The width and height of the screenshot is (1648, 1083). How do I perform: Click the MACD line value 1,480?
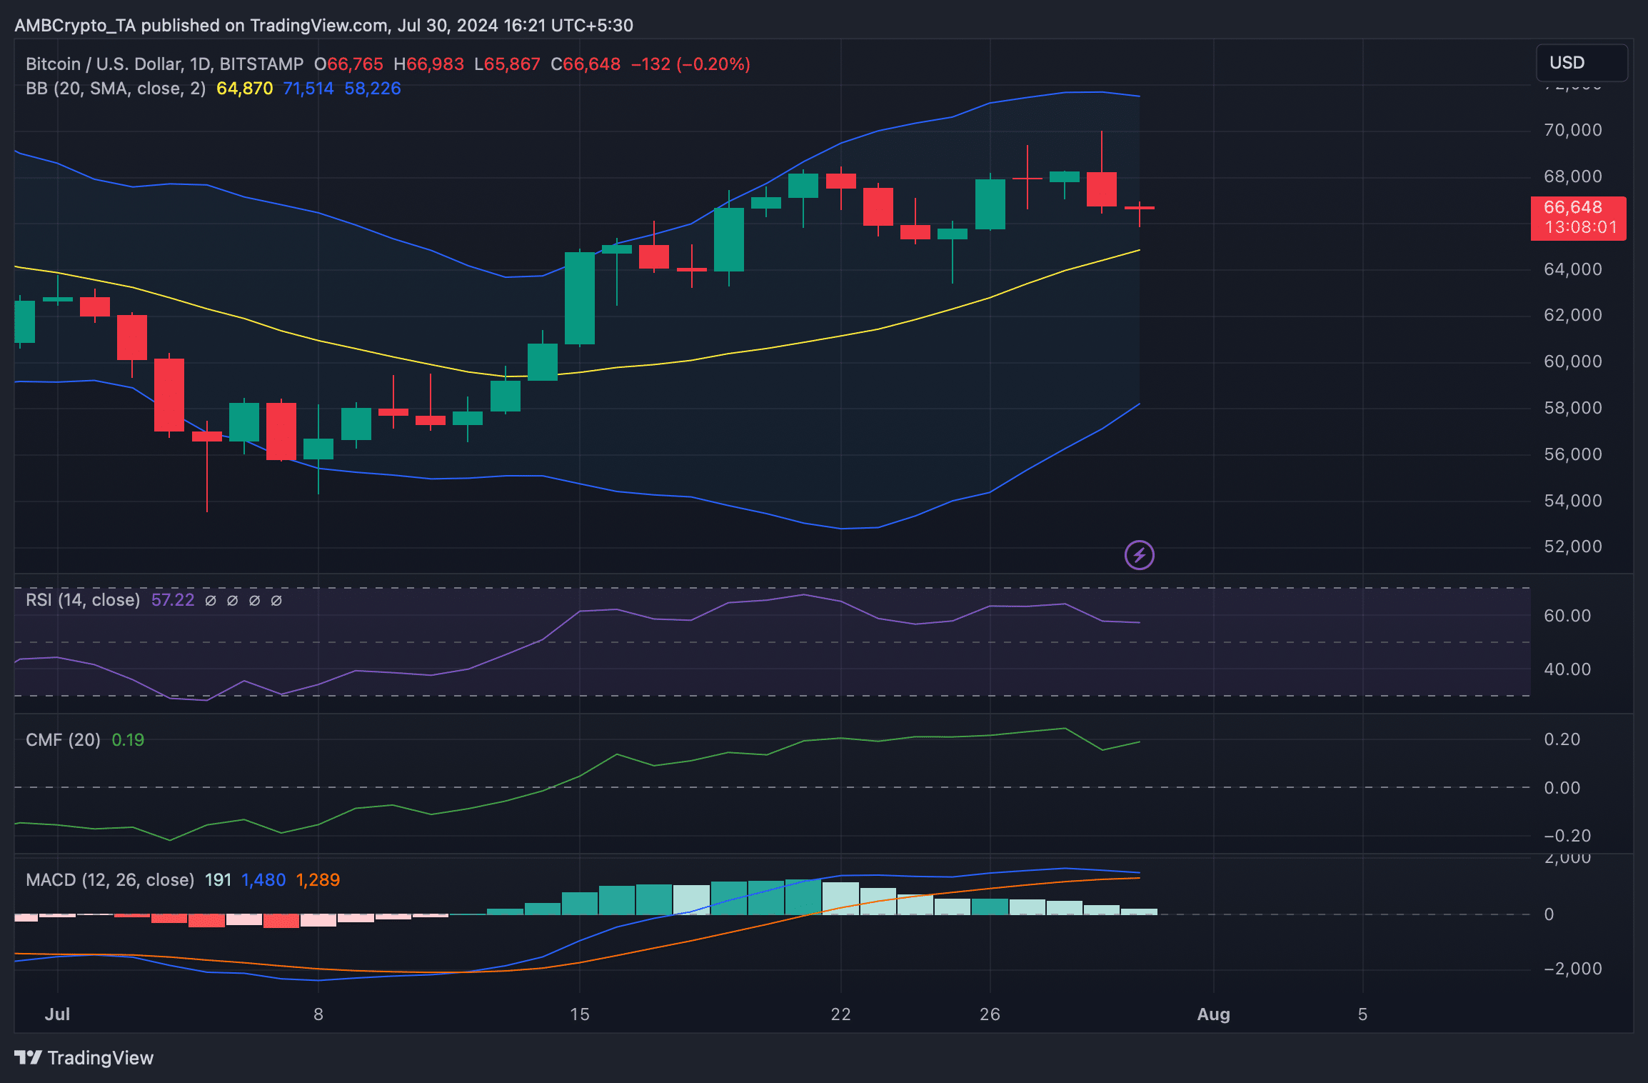click(263, 880)
